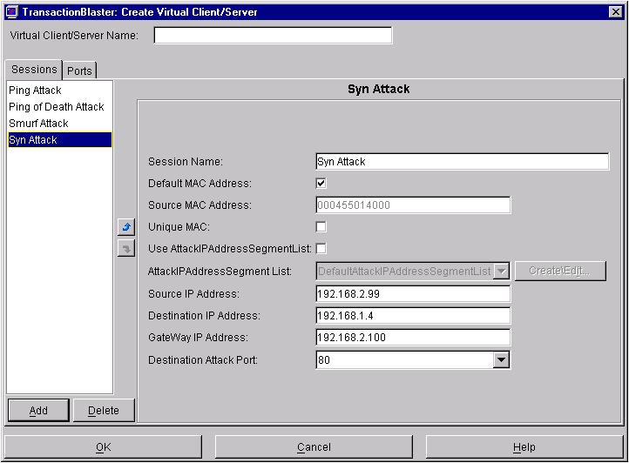Click the Source MAC Address field
Viewport: 629px width, 463px height.
[x=413, y=205]
